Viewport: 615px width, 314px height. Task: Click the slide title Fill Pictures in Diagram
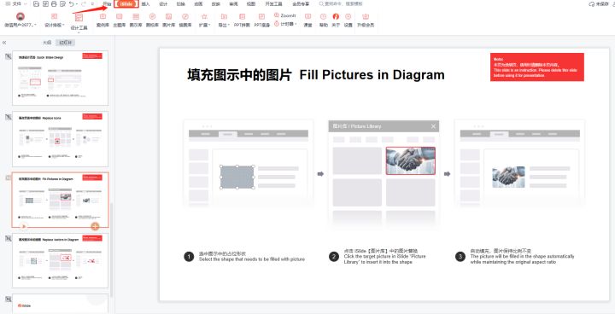pyautogui.click(x=316, y=75)
